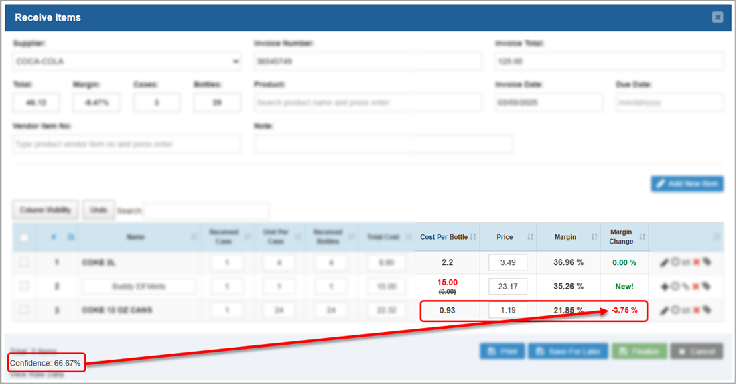This screenshot has width=737, height=385.
Task: Click the Confidence: 66.67% text
Action: (45, 363)
